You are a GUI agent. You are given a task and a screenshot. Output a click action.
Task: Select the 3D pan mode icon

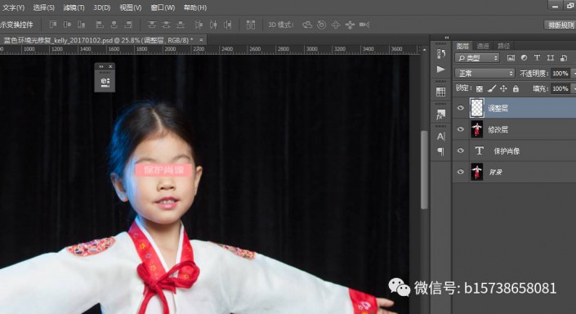click(336, 25)
